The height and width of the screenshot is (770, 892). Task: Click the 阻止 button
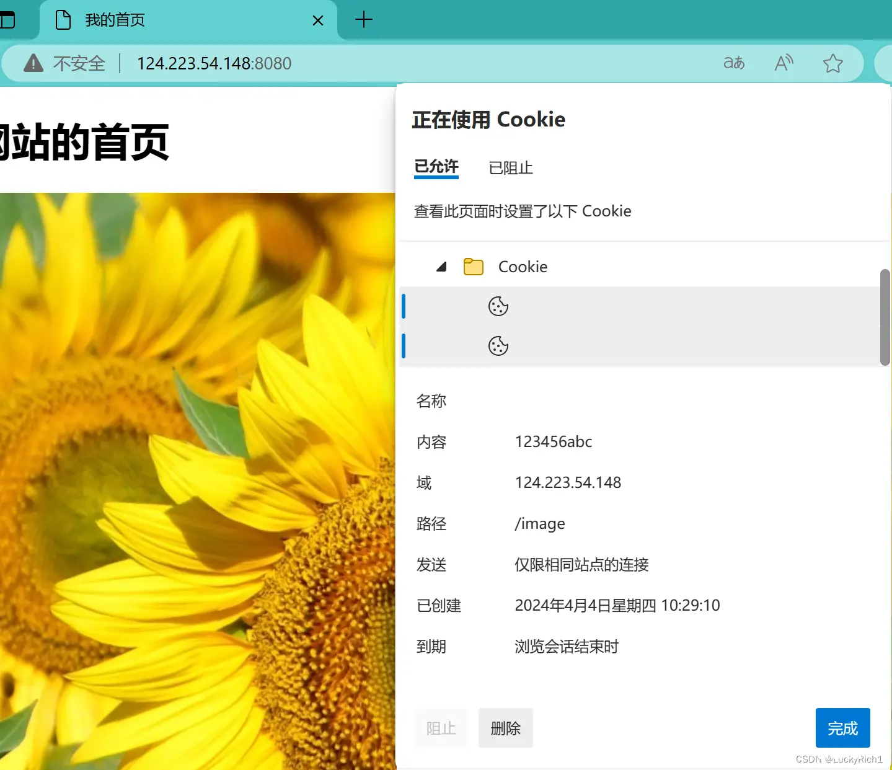441,728
